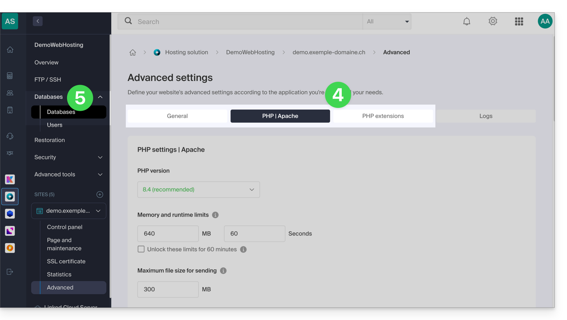Viewport: 567px width, 320px height.
Task: Enable Unlock these limits for 60 minutes
Action: 141,249
